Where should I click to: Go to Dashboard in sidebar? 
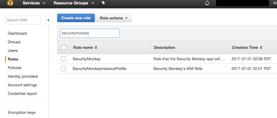[x=17, y=33]
